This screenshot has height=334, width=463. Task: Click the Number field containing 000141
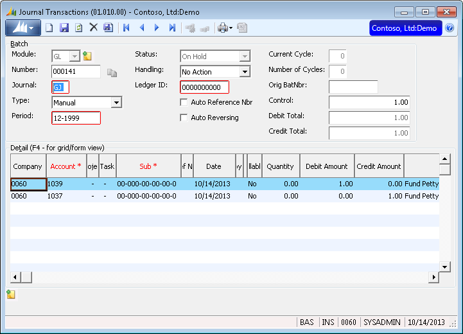76,71
